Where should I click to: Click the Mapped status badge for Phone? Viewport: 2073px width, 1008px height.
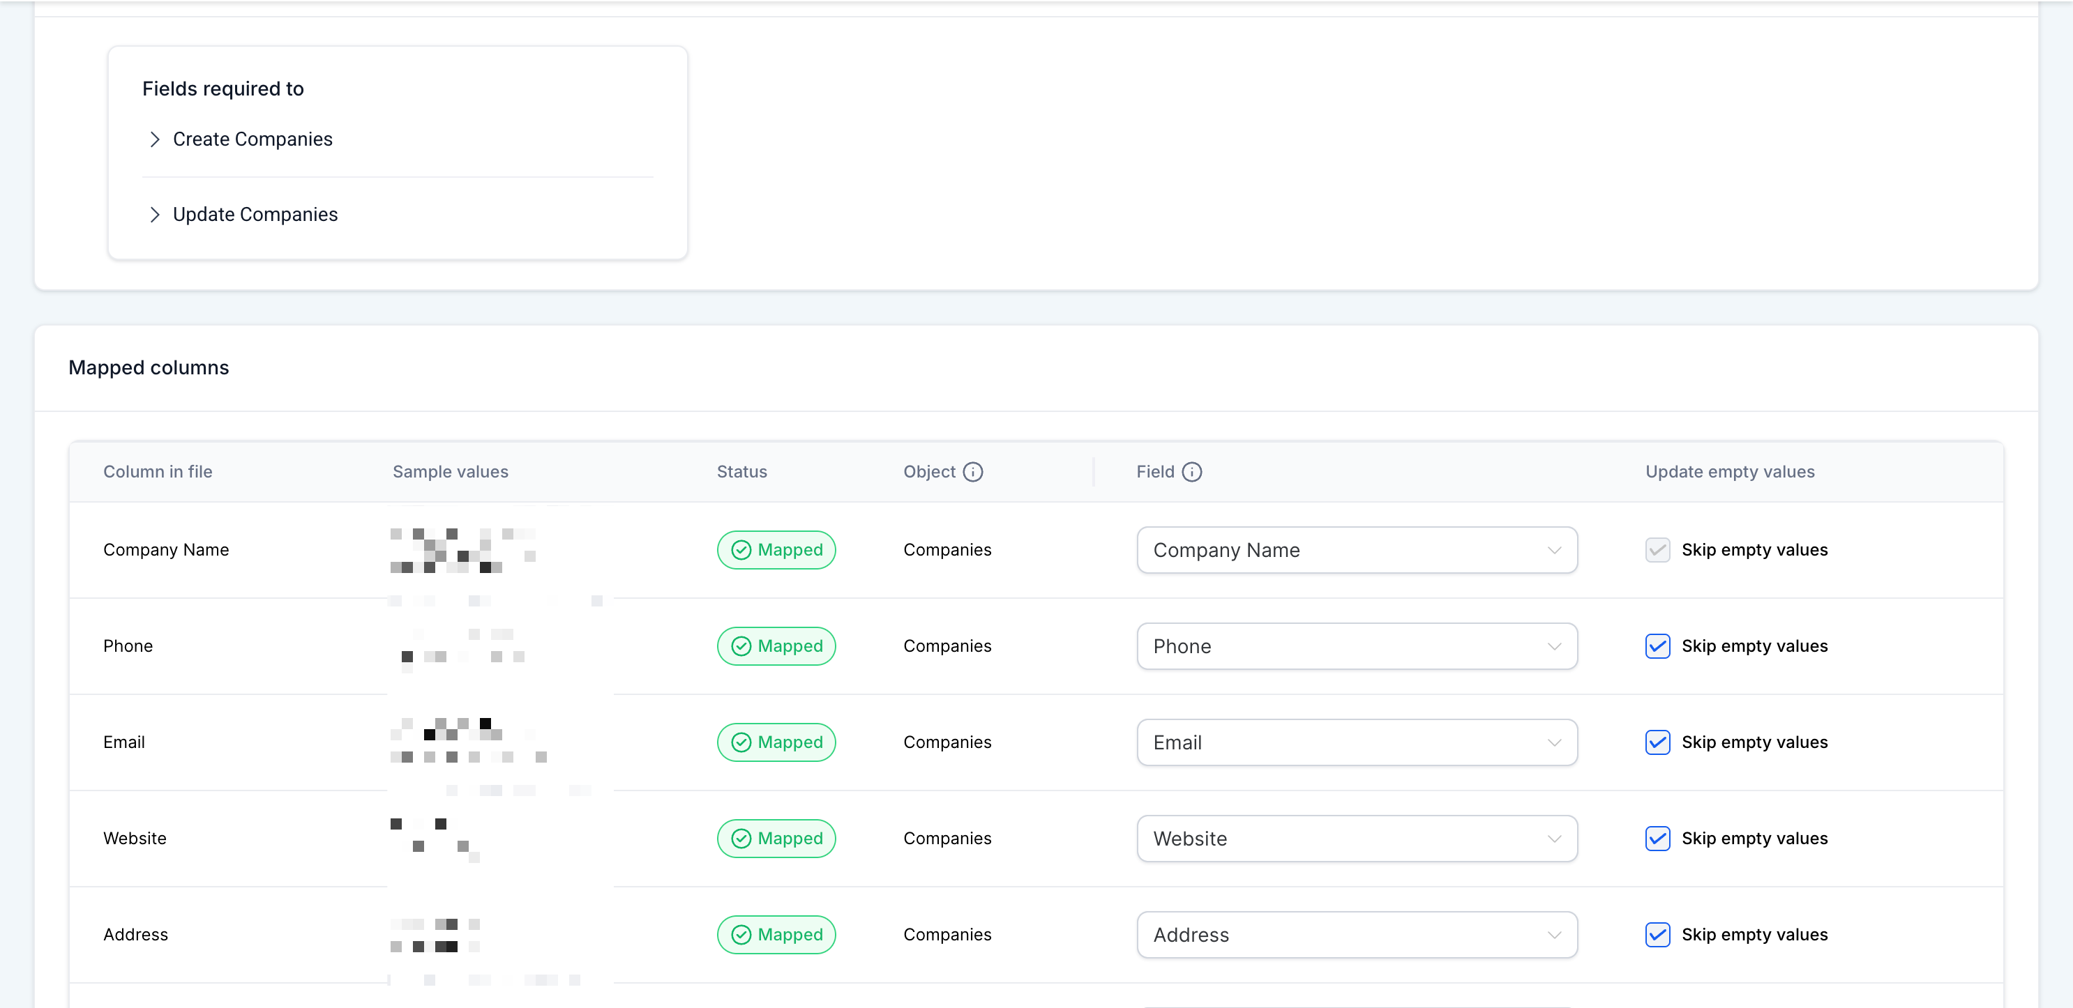pyautogui.click(x=776, y=646)
